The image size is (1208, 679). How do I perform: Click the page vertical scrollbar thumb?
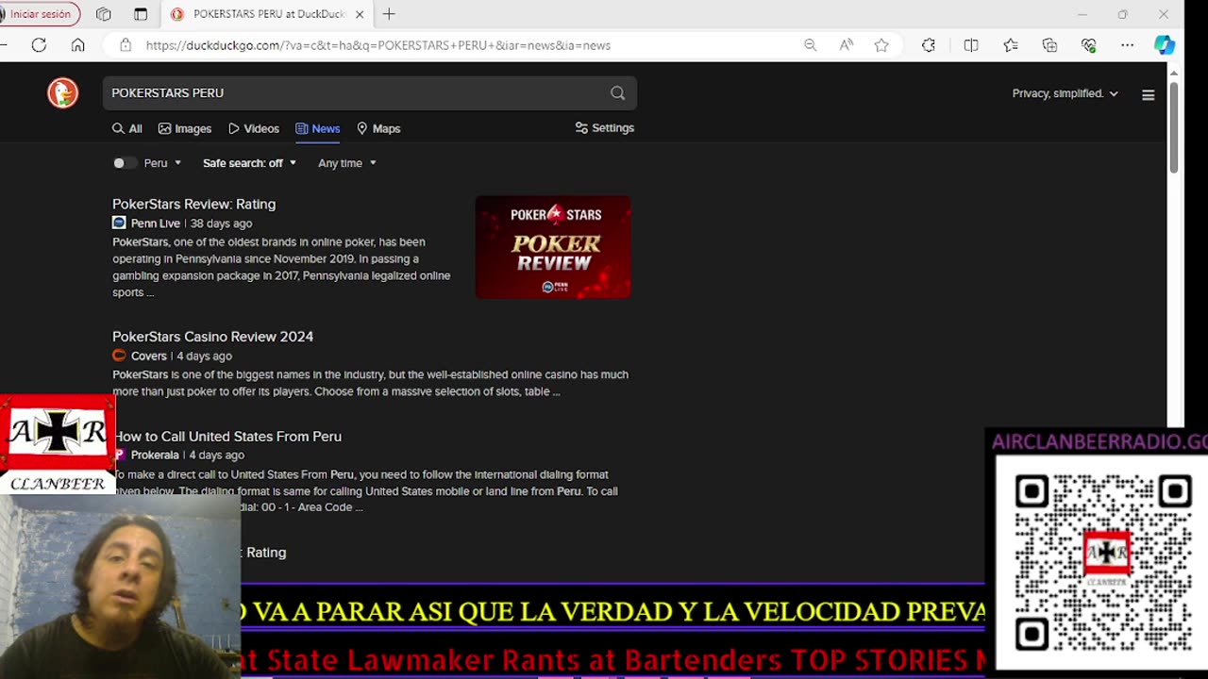coord(1174,127)
